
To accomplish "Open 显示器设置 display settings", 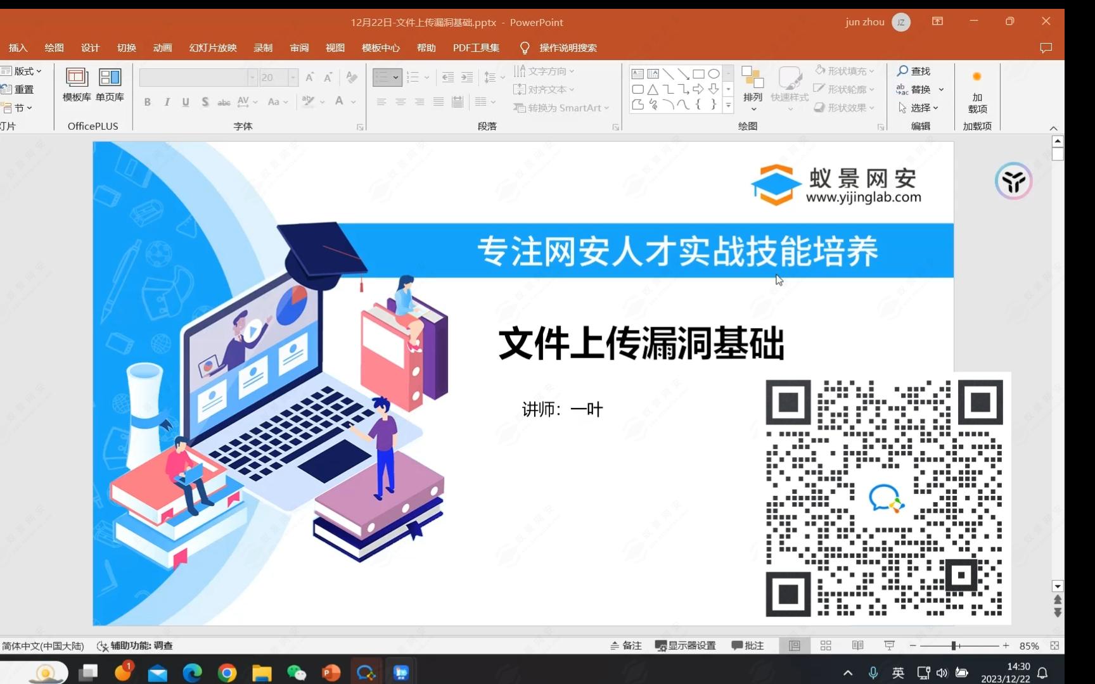I will [686, 645].
